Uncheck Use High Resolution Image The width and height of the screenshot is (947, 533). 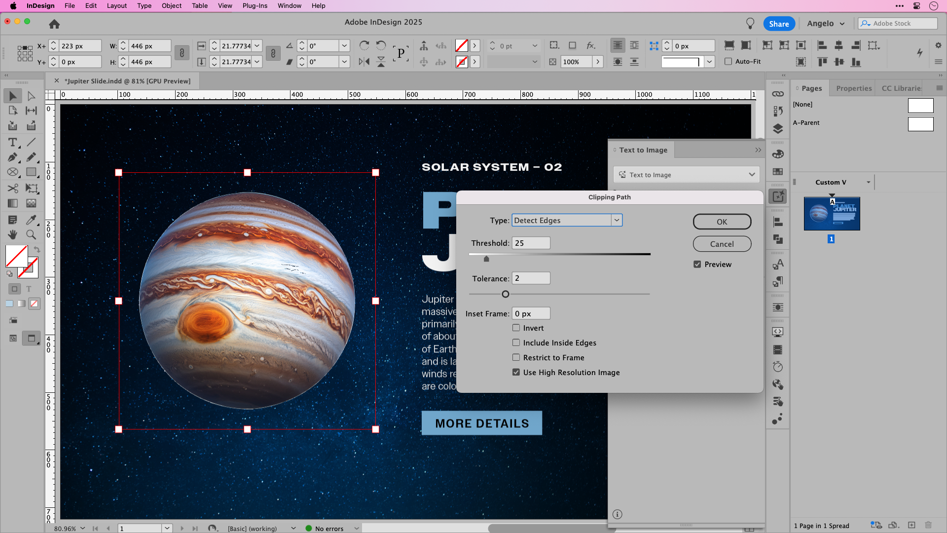pyautogui.click(x=516, y=372)
